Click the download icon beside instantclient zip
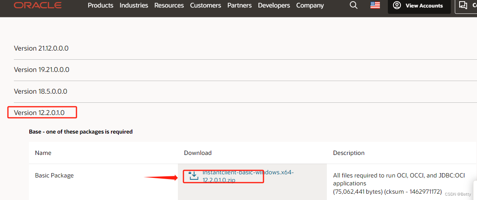Image resolution: width=477 pixels, height=200 pixels. point(194,175)
